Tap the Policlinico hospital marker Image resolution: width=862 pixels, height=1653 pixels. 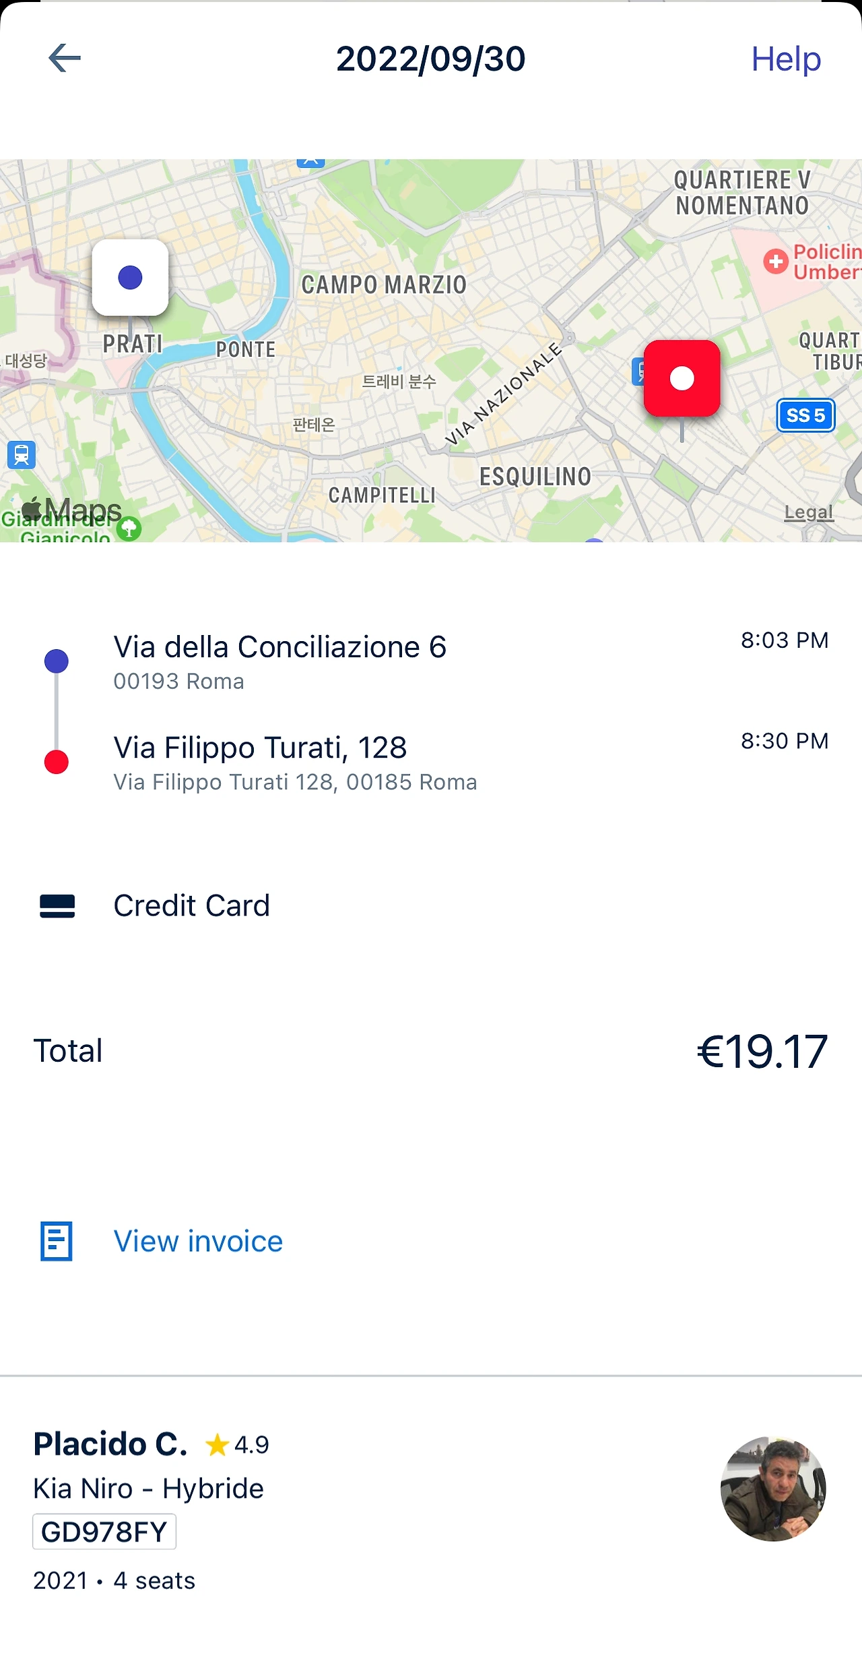[776, 261]
